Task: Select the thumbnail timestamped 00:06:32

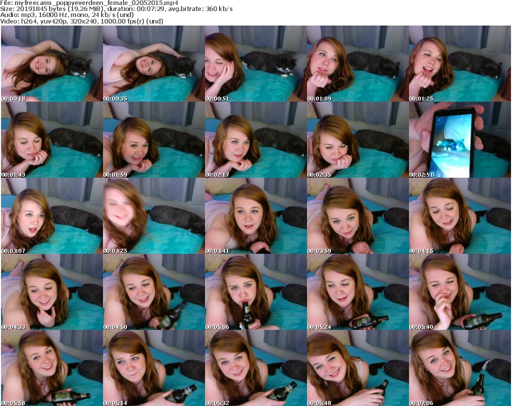Action: tap(255, 368)
